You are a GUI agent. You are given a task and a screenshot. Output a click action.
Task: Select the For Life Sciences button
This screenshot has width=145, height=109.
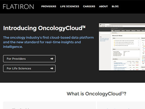[x=29, y=68]
